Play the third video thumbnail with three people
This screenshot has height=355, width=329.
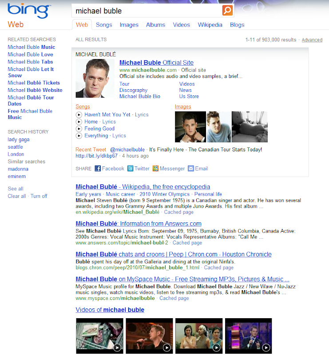click(199, 336)
